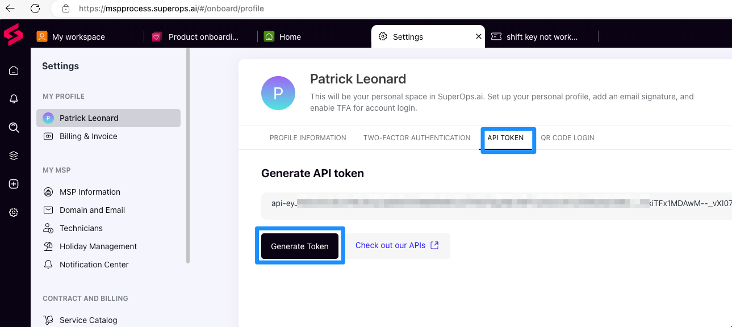Viewport: 732px width, 327px height.
Task: Click the Product onboarding tab icon
Action: 157,36
